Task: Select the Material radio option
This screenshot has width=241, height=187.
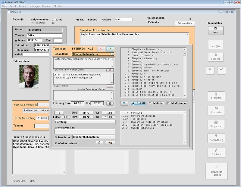Action: click(150, 103)
